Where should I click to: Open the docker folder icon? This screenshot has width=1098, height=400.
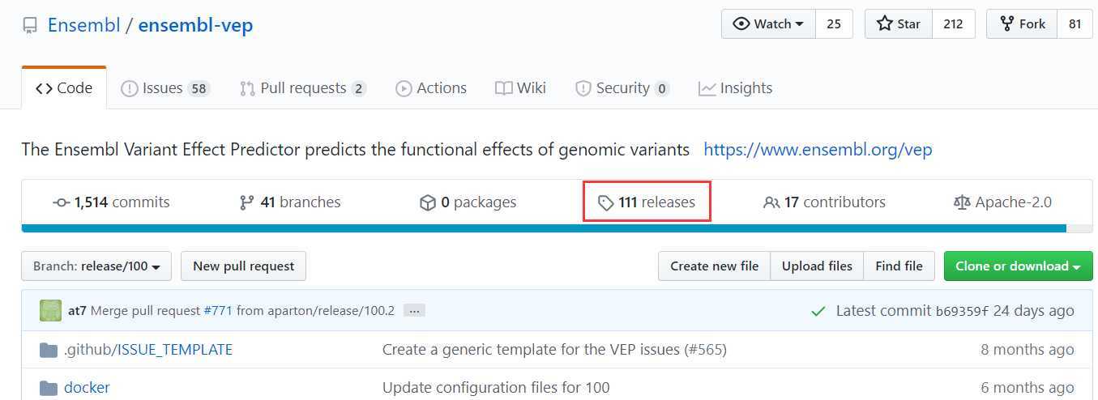tap(49, 387)
